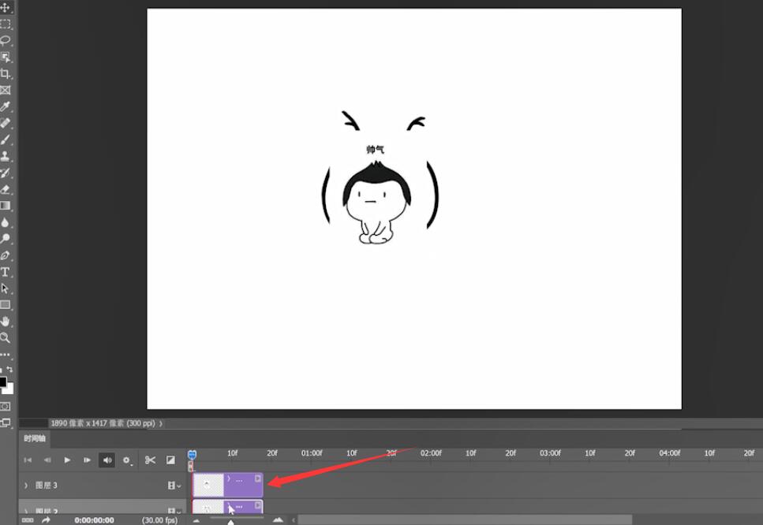Select the Spot Healing Brush tool
This screenshot has height=525, width=763.
(6, 123)
